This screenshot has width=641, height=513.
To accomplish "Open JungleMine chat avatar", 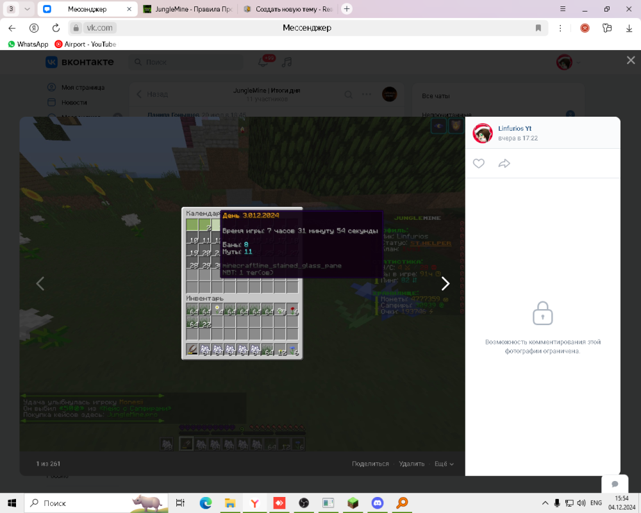I will coord(389,94).
